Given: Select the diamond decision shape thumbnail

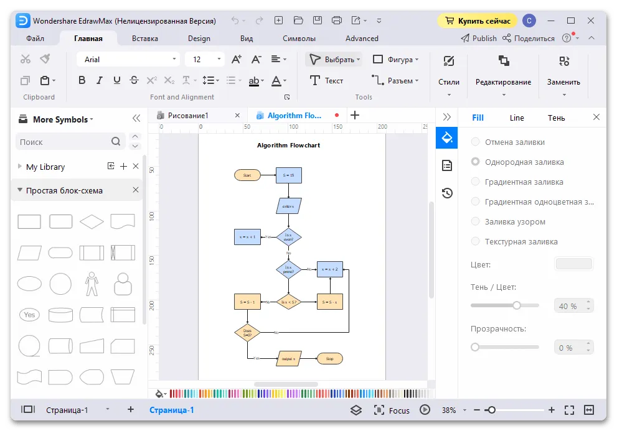Looking at the screenshot, I should (x=92, y=222).
